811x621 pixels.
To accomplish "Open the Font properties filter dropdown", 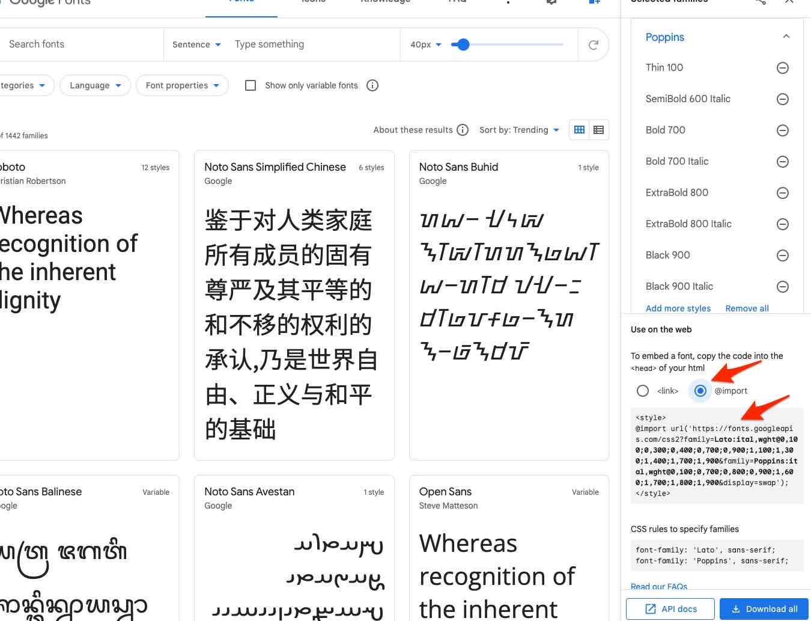I will click(x=182, y=85).
